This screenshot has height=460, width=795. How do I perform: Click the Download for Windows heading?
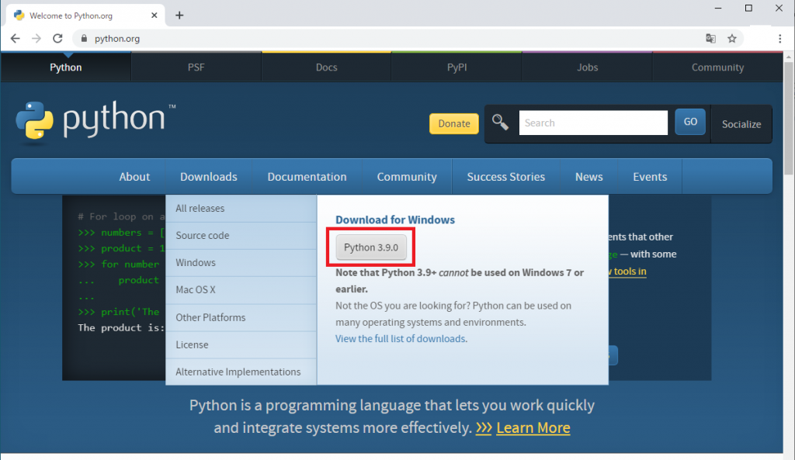pos(395,220)
